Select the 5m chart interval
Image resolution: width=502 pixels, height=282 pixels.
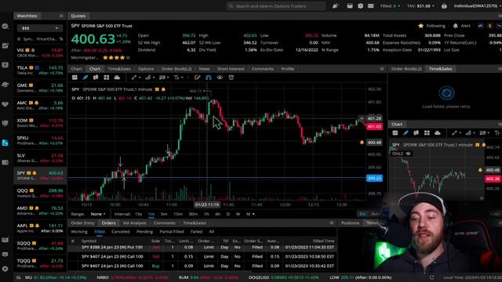(164, 214)
